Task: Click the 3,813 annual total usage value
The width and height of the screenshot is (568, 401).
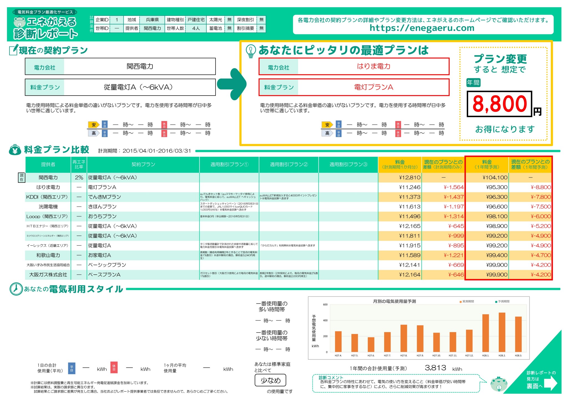Action: tap(435, 368)
